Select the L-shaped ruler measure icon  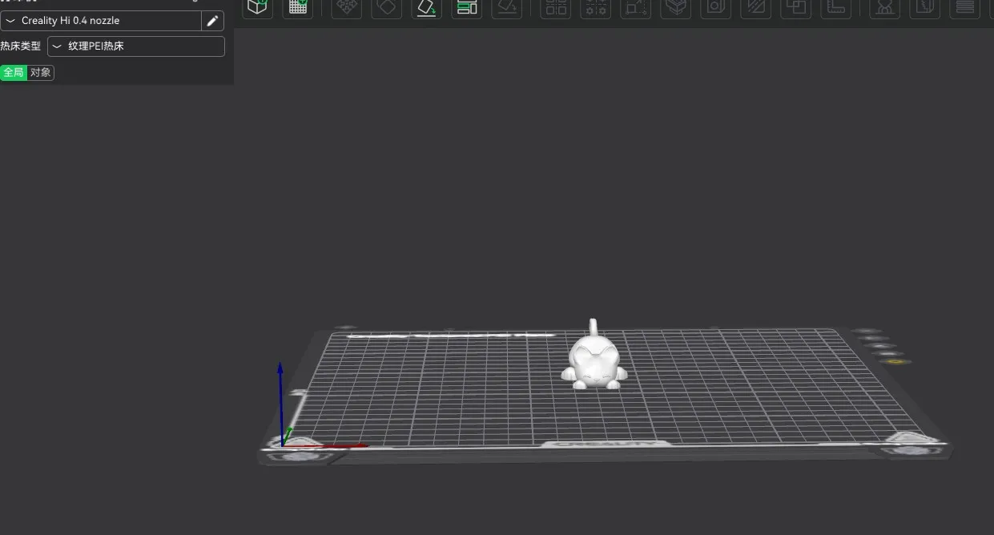[x=836, y=7]
